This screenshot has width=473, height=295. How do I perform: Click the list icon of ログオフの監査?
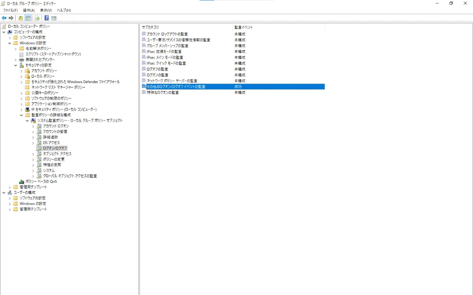[x=144, y=69]
